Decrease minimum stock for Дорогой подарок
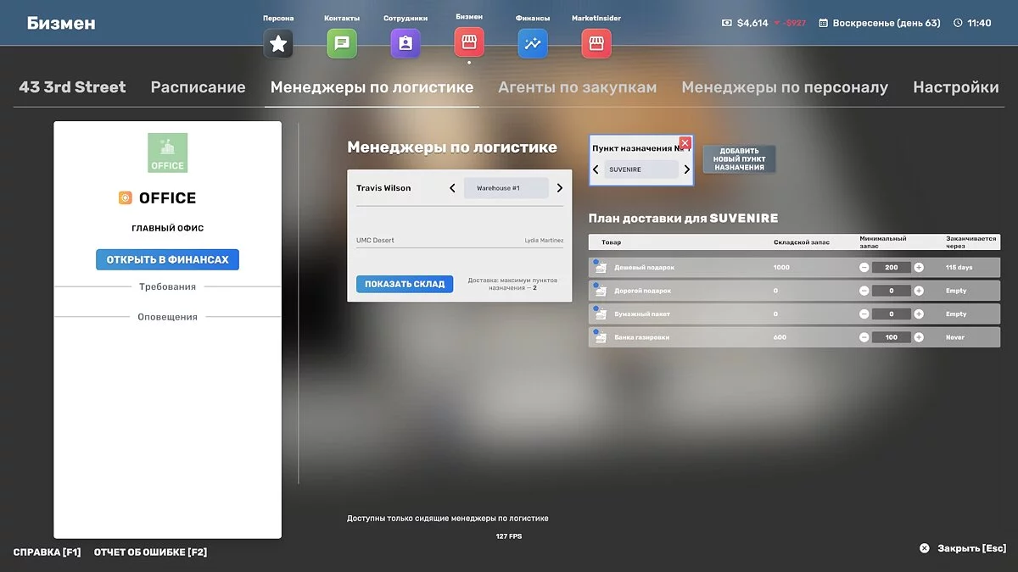The width and height of the screenshot is (1018, 572). pyautogui.click(x=864, y=291)
